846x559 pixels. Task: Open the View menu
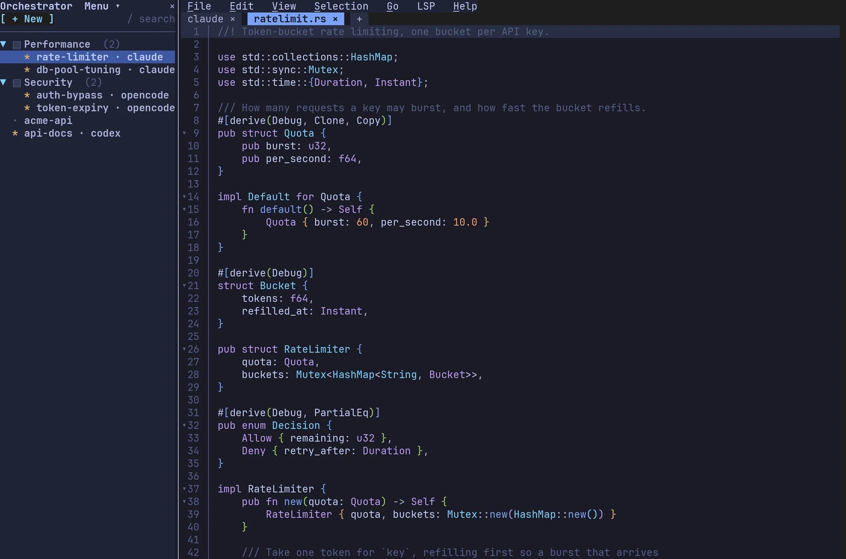284,6
